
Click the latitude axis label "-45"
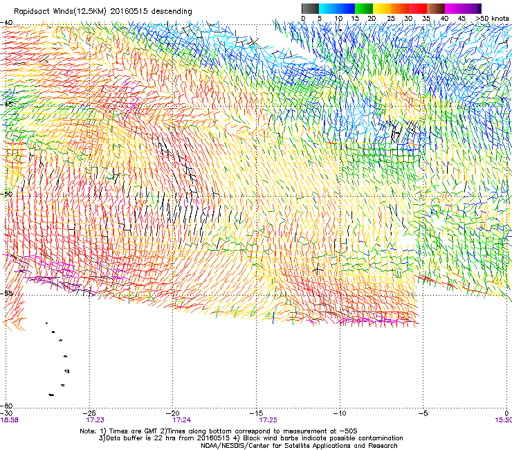6,105
